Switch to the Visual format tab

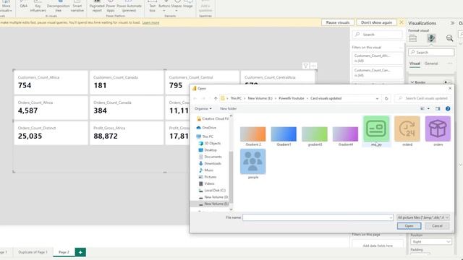pyautogui.click(x=415, y=64)
